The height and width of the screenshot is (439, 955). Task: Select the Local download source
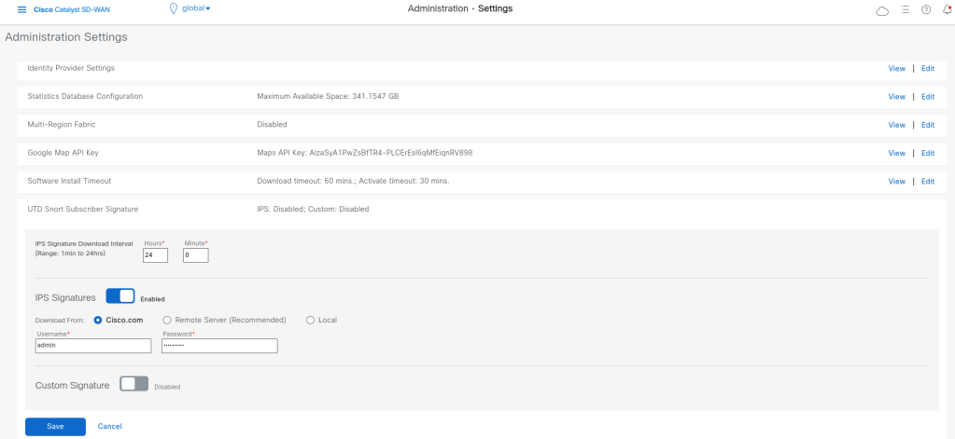[311, 320]
